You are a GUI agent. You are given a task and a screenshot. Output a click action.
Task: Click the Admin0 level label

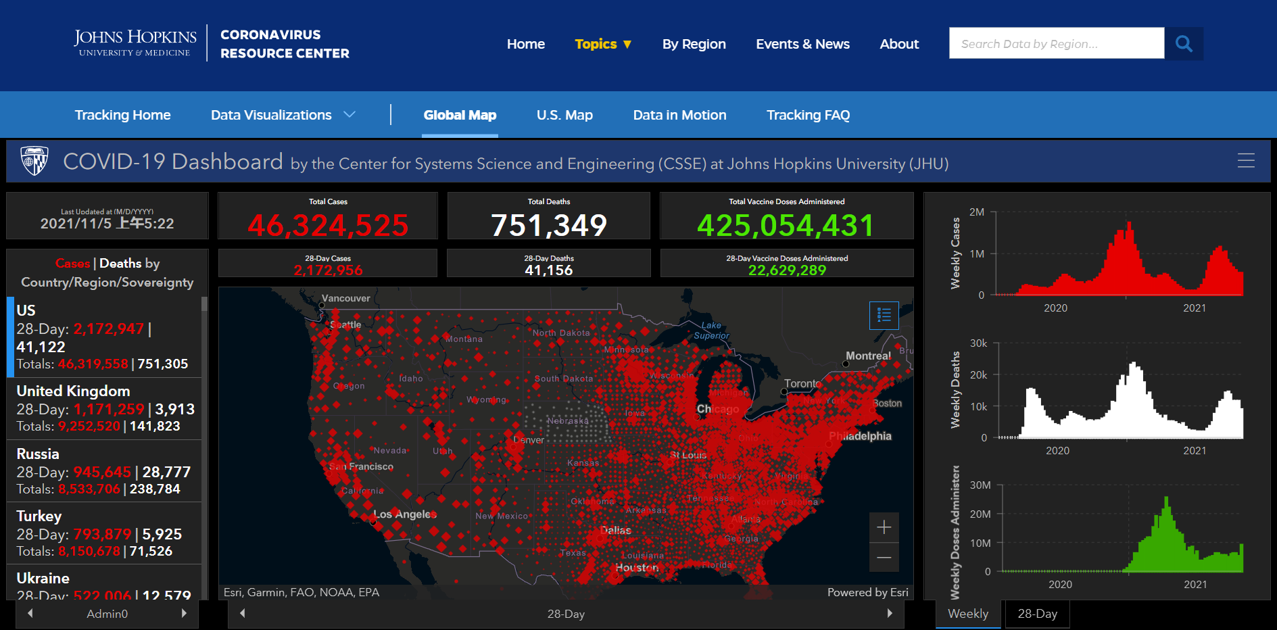[x=107, y=614]
